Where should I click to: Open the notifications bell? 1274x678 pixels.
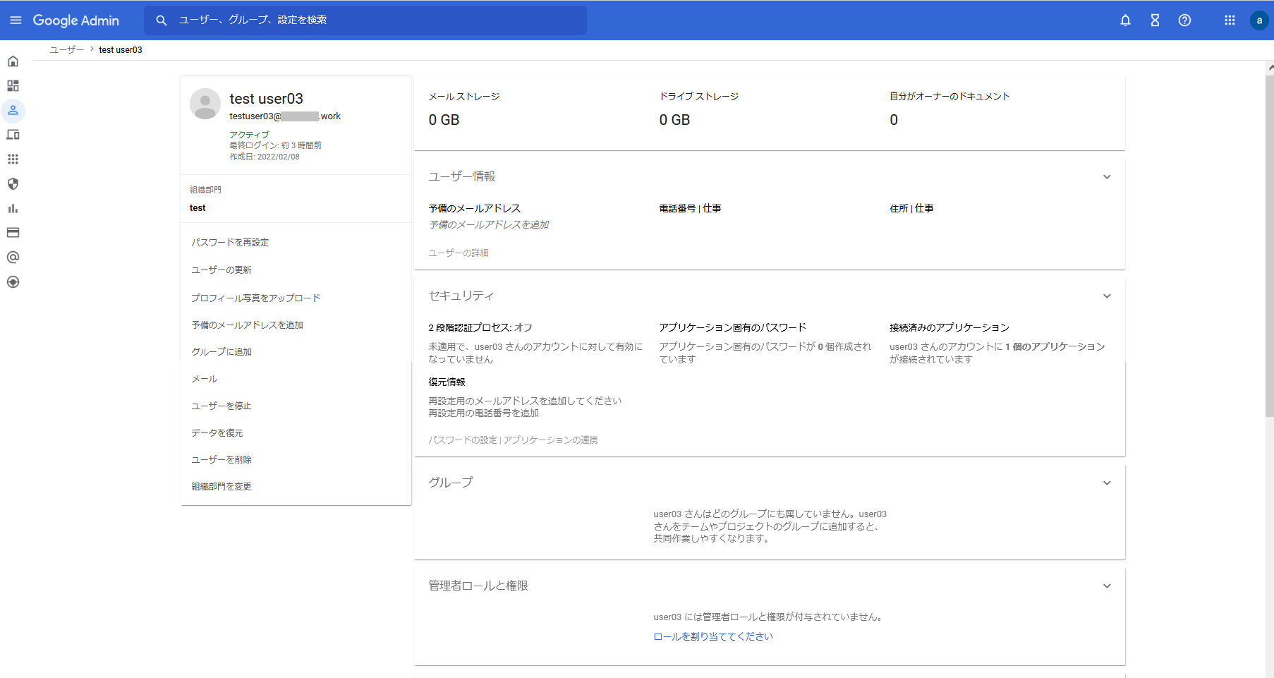click(x=1125, y=20)
